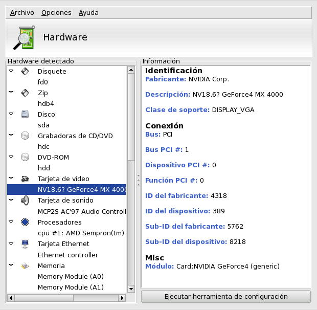Screen dimensions: 317x310
Task: Select MCP2S AC'97 Audio Controller entry
Action: point(82,211)
